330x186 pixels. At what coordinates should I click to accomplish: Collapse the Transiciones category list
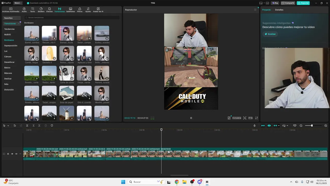(19, 24)
